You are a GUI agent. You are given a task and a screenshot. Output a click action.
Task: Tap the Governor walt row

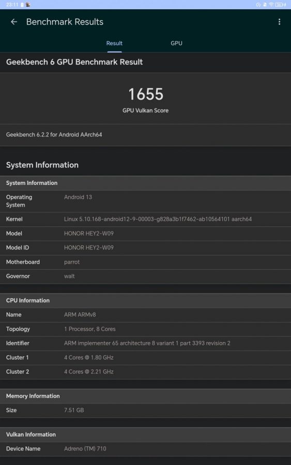coord(145,276)
